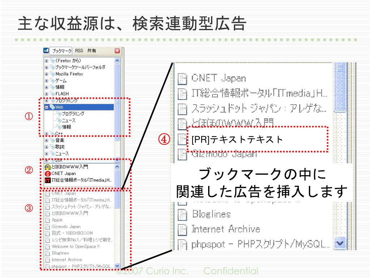
Task: Open スラッシュドット ジャパン in enlarged view
Action: click(259, 109)
